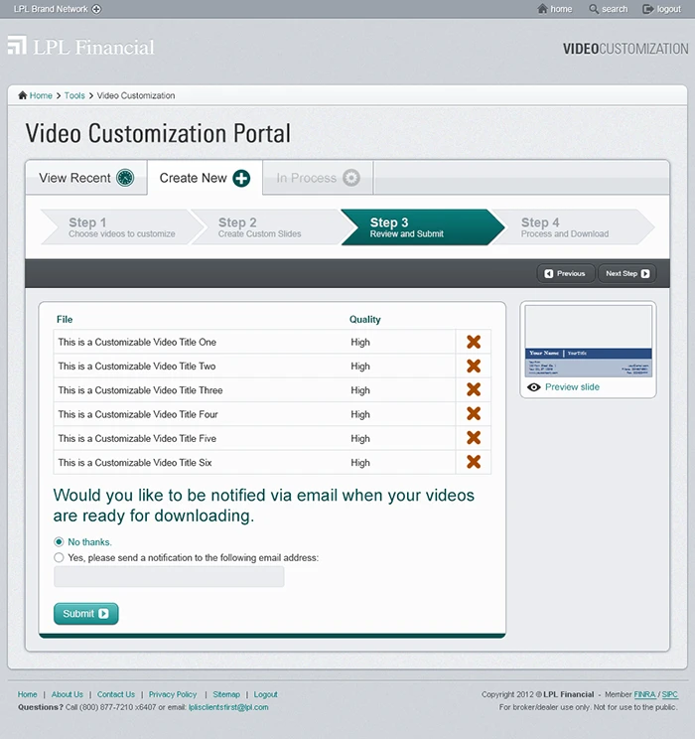Click the footer Logout link

point(265,694)
